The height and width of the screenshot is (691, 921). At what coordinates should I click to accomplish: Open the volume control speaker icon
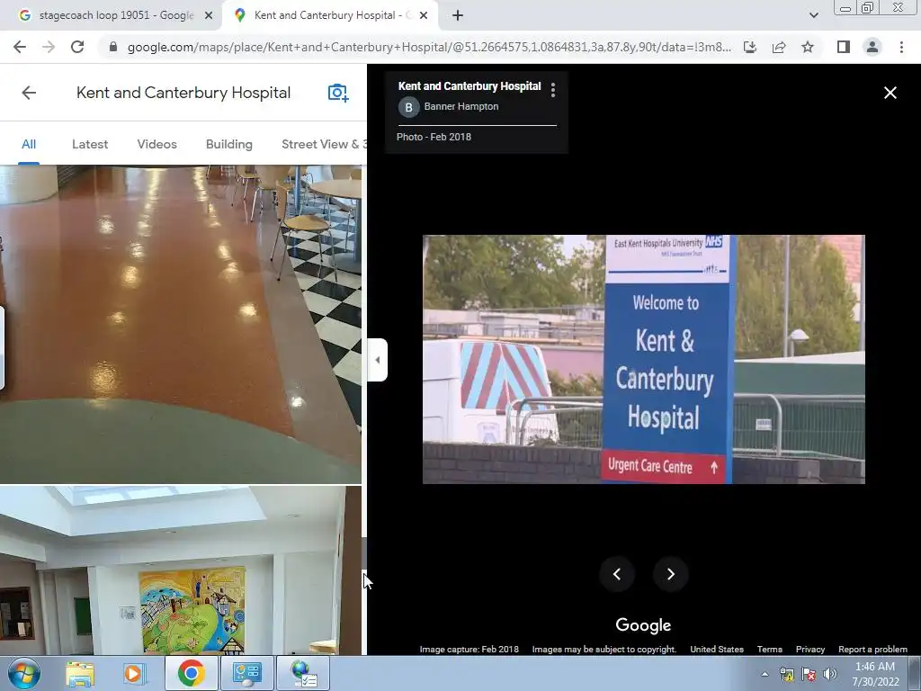click(830, 674)
